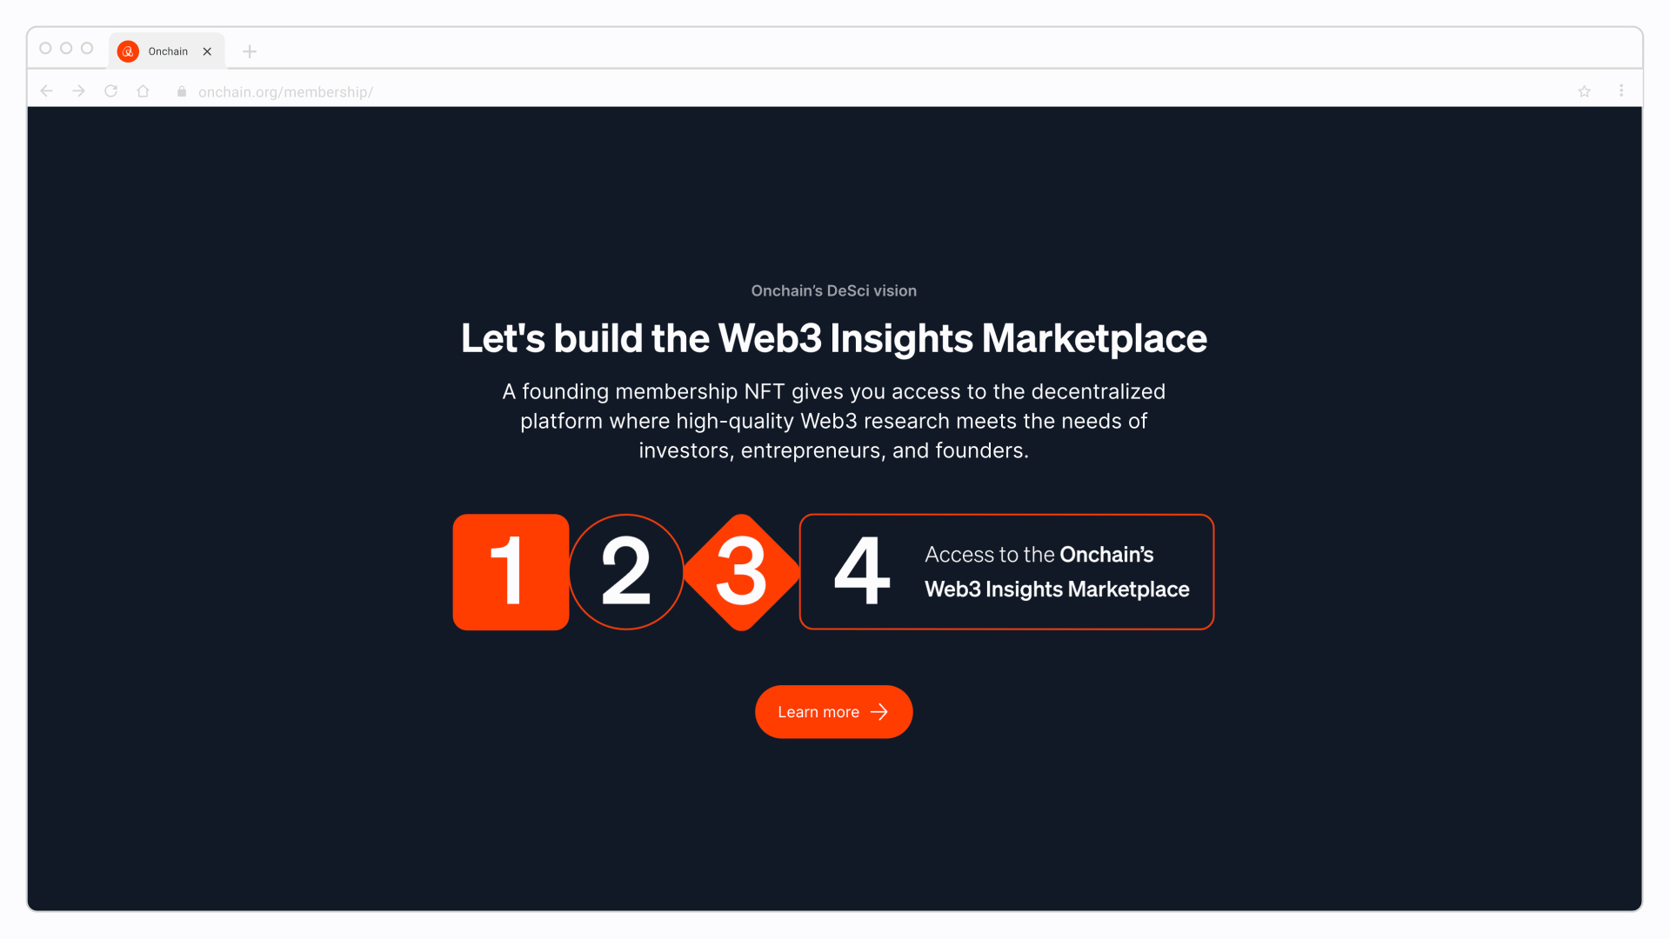Click the Web3 Insights Marketplace step 4 card

pos(1007,571)
